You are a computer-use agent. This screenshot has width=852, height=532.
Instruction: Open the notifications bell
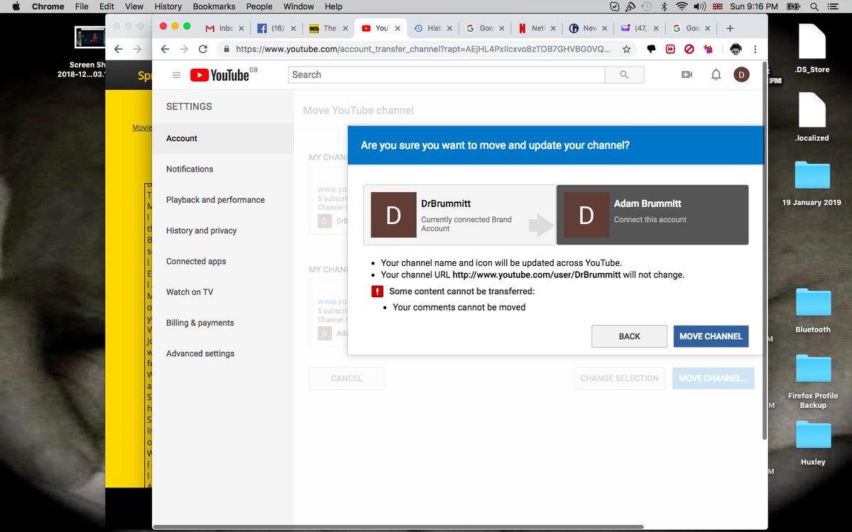(716, 74)
